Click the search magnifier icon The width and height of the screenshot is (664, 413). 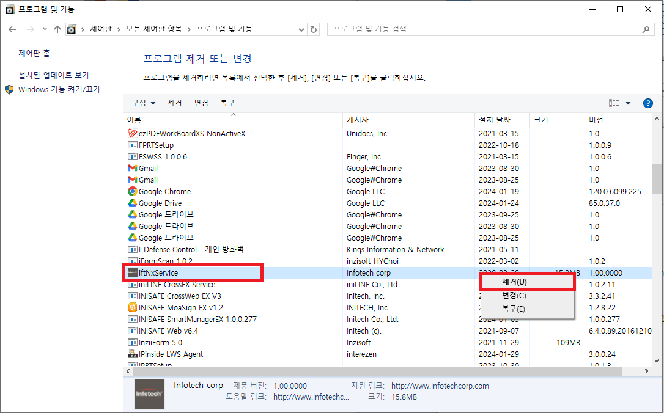646,29
